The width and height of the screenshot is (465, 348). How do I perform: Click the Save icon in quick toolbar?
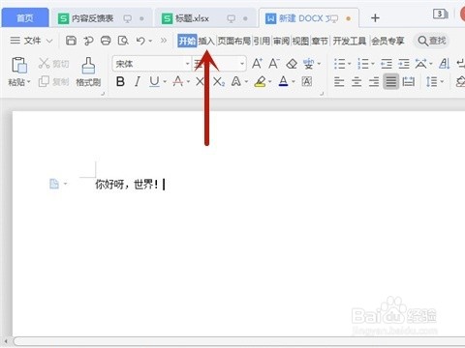pyautogui.click(x=71, y=41)
